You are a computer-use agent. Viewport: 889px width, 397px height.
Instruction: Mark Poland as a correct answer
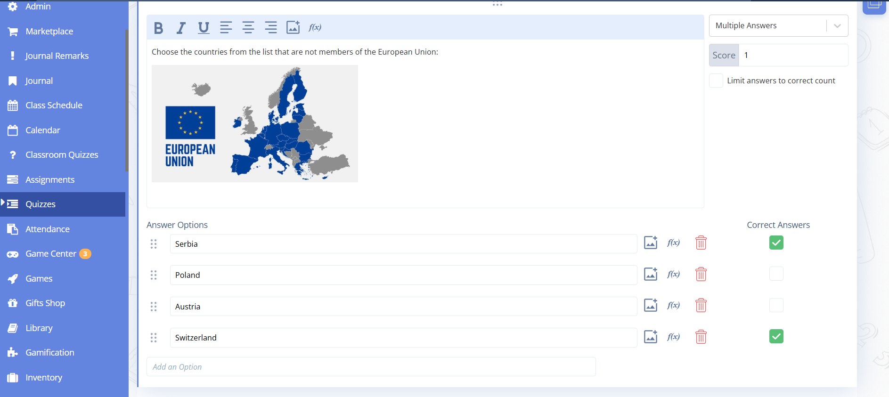click(x=776, y=274)
